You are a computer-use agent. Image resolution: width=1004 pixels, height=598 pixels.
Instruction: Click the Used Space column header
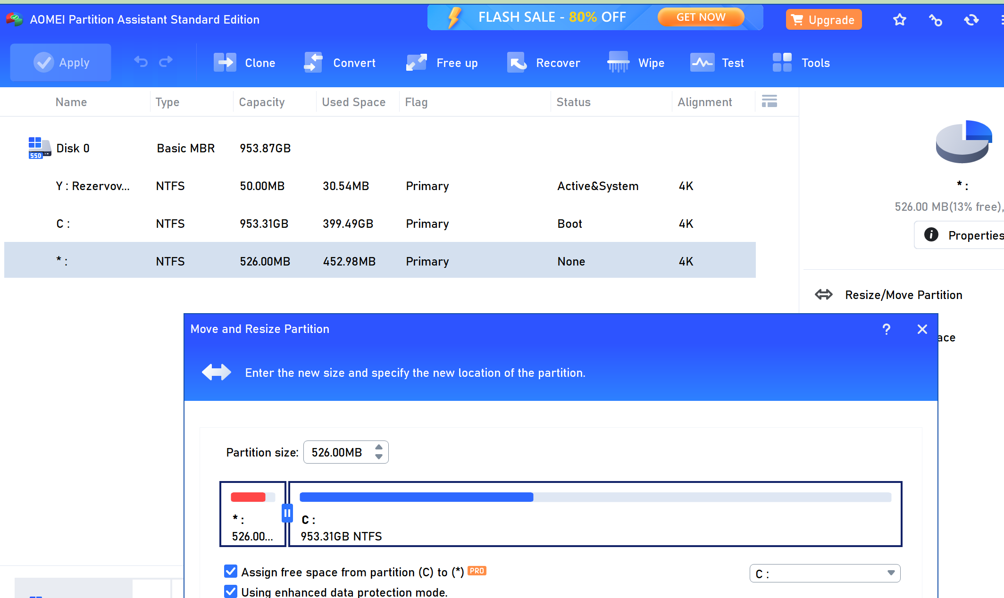click(x=354, y=102)
